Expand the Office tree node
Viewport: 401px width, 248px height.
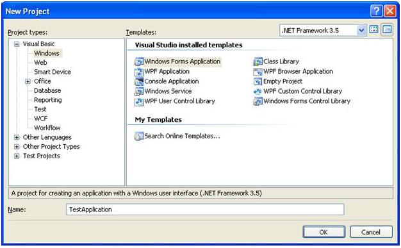click(28, 81)
